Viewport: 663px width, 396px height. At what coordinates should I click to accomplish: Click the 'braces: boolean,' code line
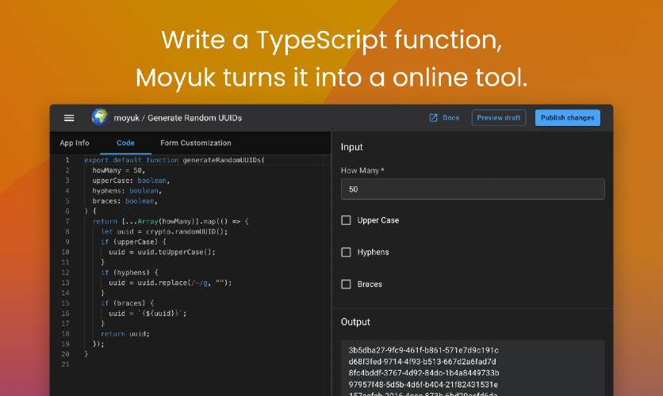pos(125,201)
